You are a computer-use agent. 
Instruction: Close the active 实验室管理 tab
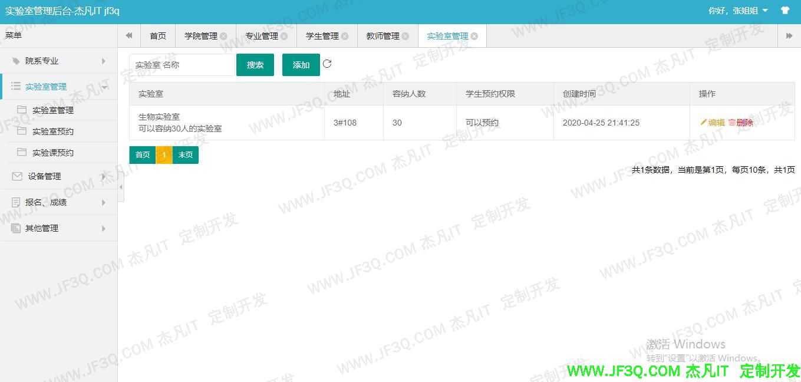tap(474, 36)
